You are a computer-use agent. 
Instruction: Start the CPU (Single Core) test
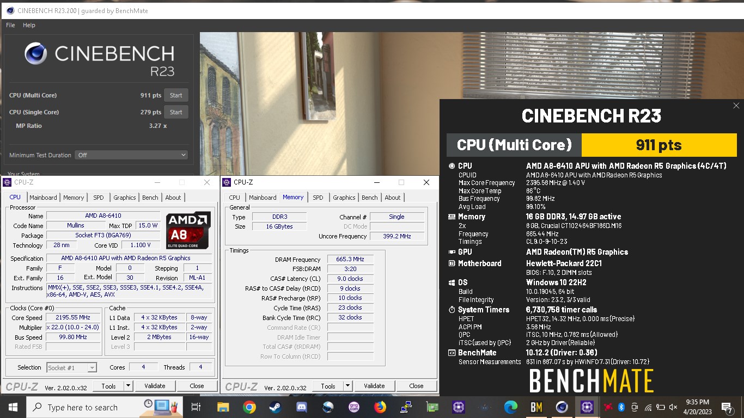click(x=176, y=112)
